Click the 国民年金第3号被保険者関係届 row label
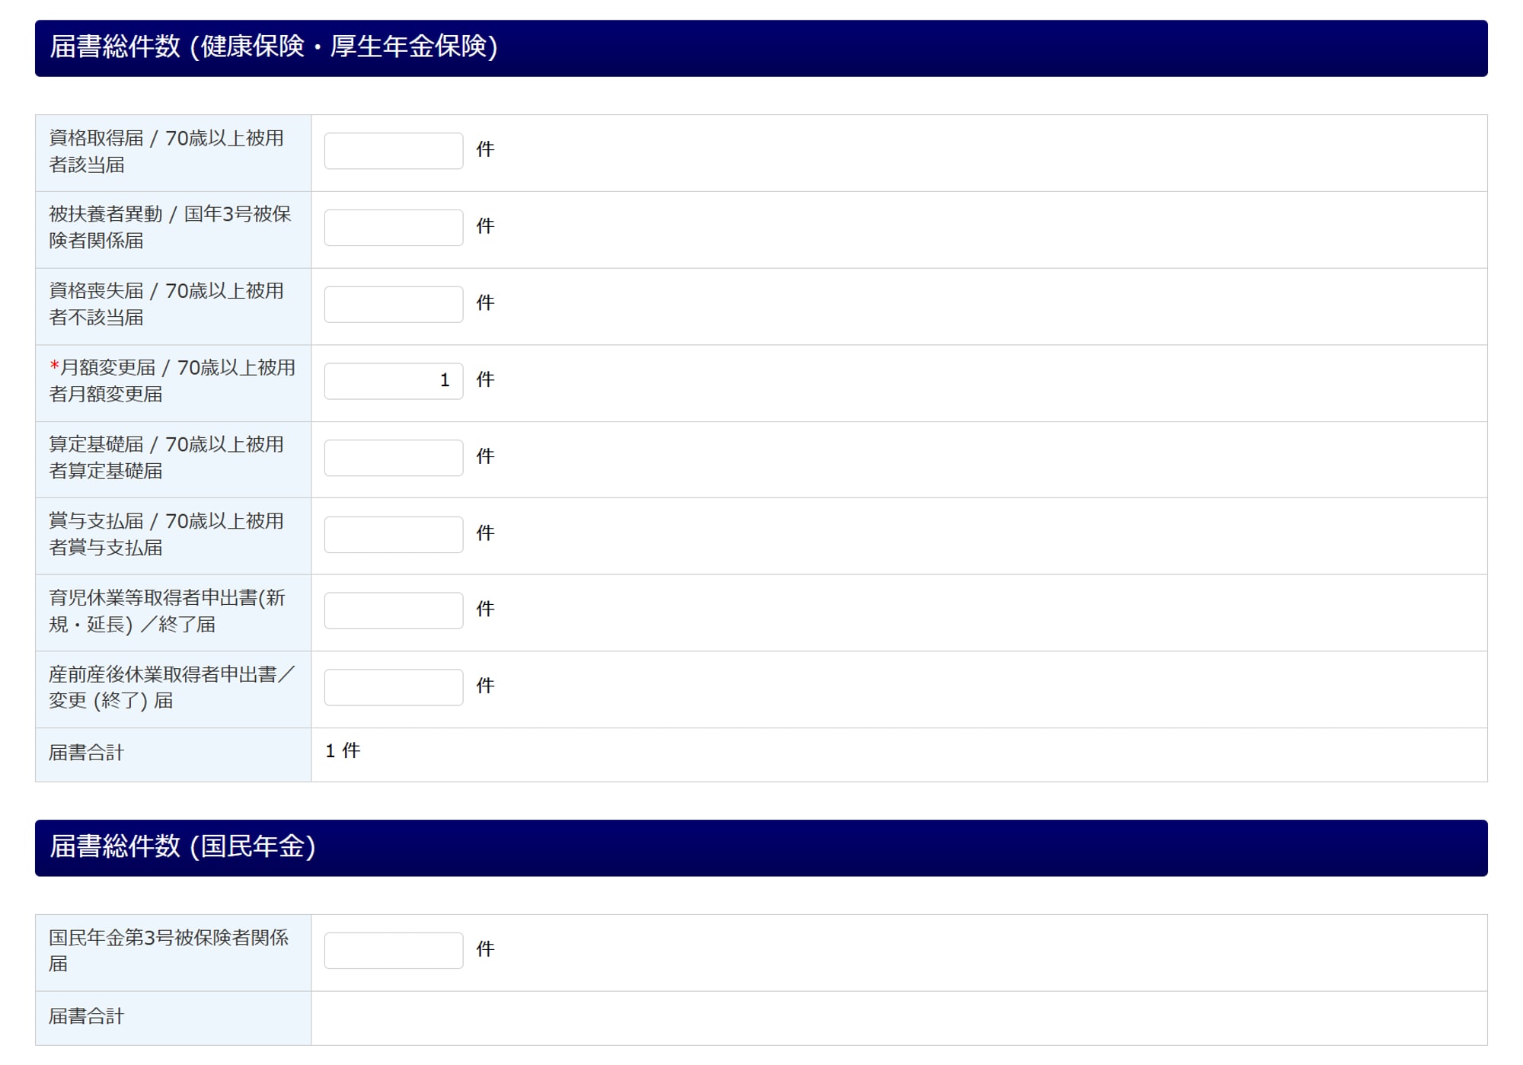1523x1065 pixels. (x=168, y=951)
